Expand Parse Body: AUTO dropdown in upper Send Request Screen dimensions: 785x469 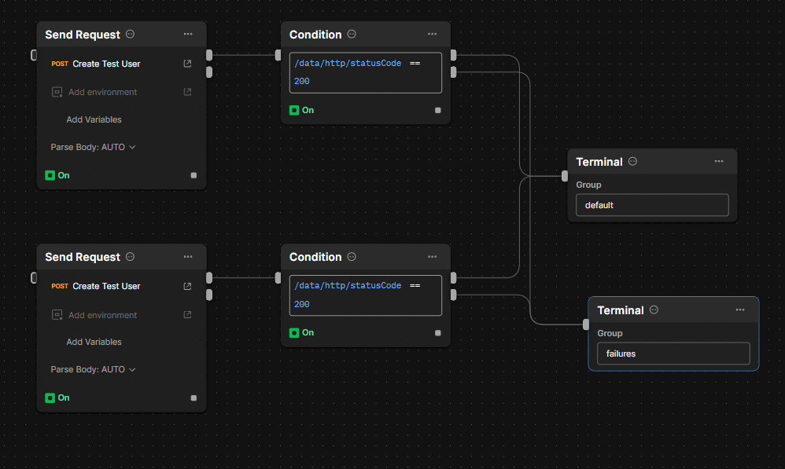click(93, 147)
